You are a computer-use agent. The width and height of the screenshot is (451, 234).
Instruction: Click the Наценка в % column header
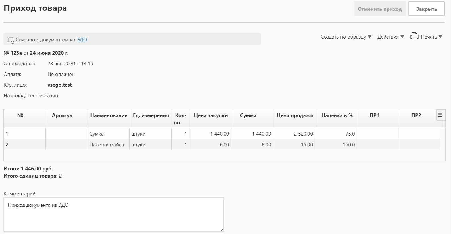337,119
